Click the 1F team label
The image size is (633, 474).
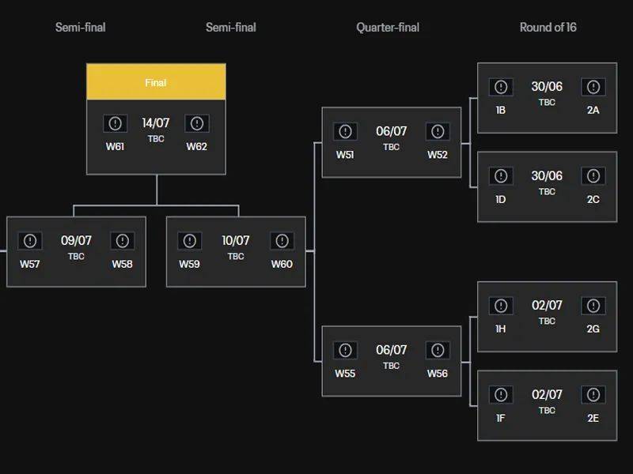501,419
